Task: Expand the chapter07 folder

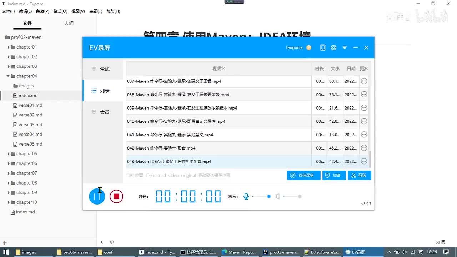Action: point(9,173)
